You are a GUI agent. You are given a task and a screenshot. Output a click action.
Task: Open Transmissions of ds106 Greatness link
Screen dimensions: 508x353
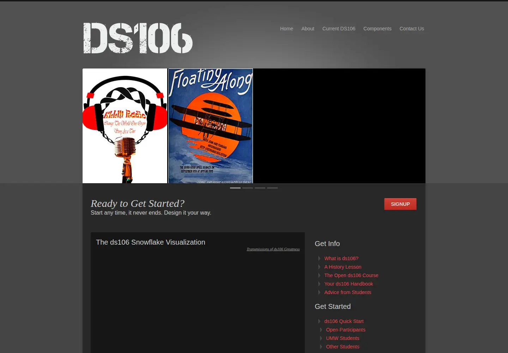coord(273,249)
